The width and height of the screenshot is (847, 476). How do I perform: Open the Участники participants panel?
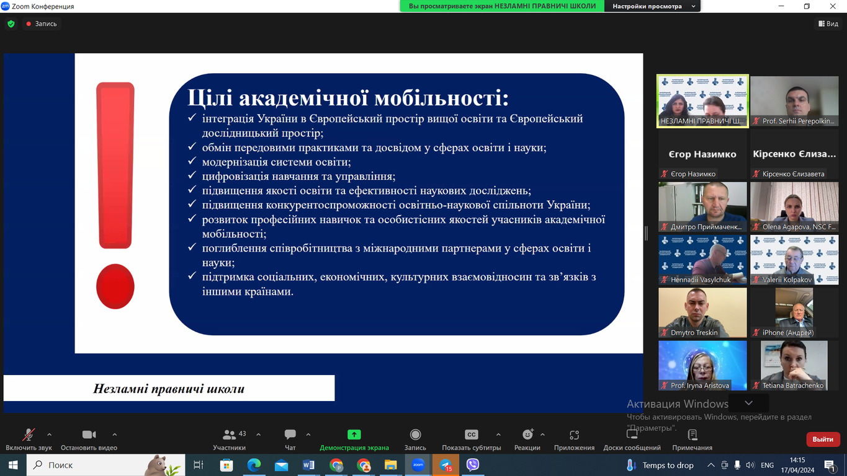click(x=230, y=439)
